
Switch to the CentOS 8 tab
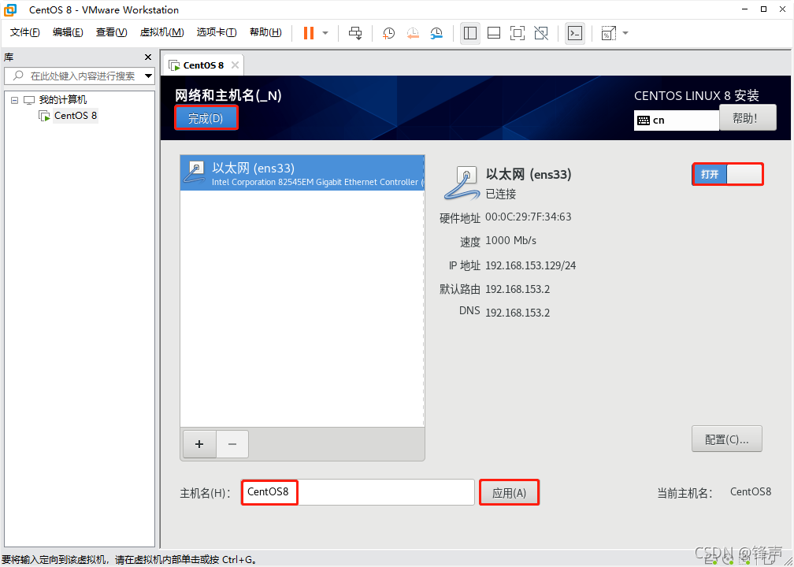[203, 65]
